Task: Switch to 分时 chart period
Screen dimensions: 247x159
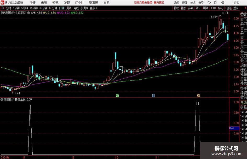Action: click(9, 8)
